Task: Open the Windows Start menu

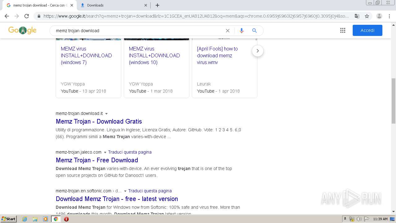Action: tap(8, 219)
